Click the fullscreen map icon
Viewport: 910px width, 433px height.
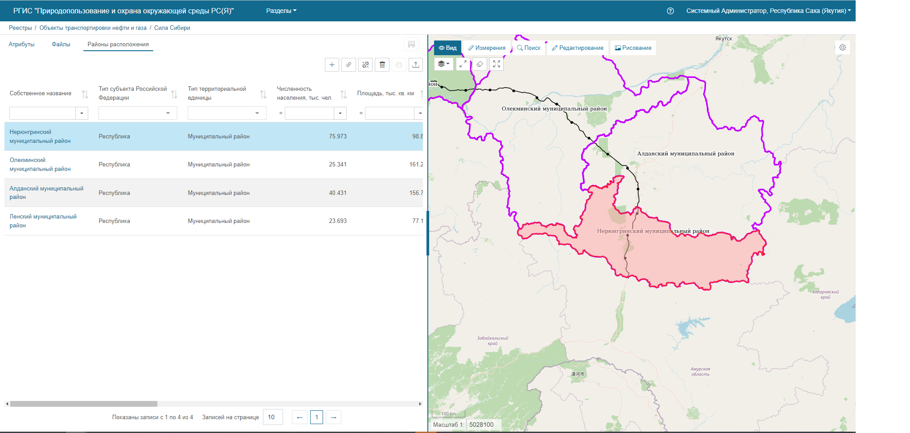496,64
